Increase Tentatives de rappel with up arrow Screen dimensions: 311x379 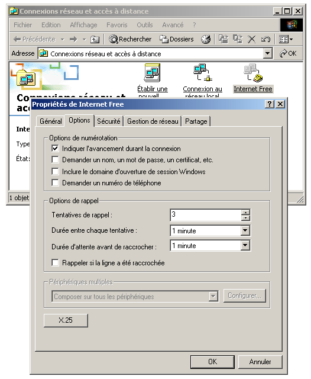(245, 212)
